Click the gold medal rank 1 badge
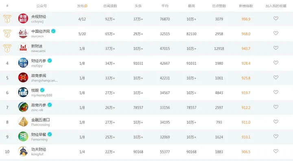 click(7, 19)
